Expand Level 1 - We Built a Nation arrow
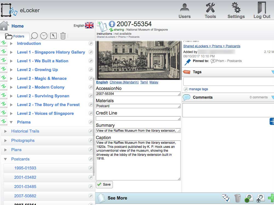The width and height of the screenshot is (274, 205). tap(11, 61)
